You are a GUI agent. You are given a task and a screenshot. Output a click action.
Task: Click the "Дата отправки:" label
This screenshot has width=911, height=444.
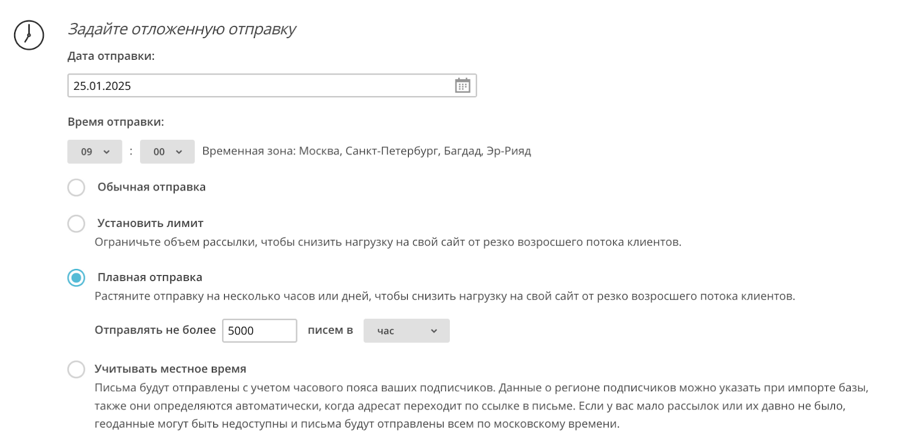(111, 56)
